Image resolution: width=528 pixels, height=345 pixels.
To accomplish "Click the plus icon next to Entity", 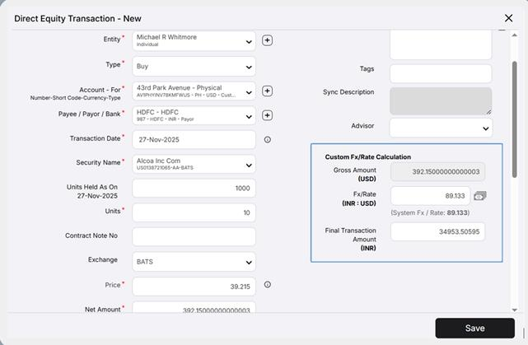I will point(267,40).
